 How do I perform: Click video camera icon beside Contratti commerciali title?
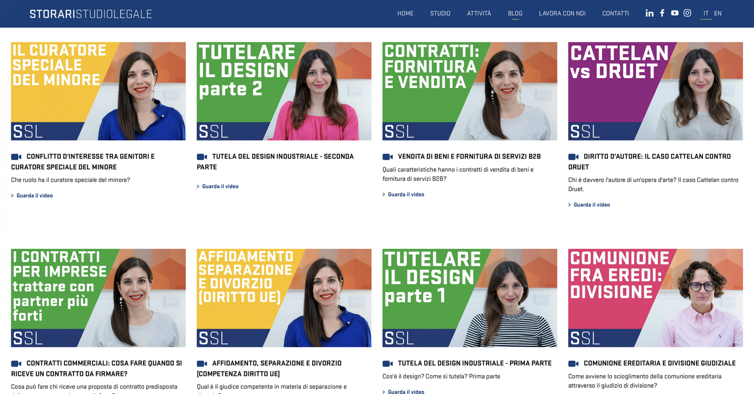[16, 364]
